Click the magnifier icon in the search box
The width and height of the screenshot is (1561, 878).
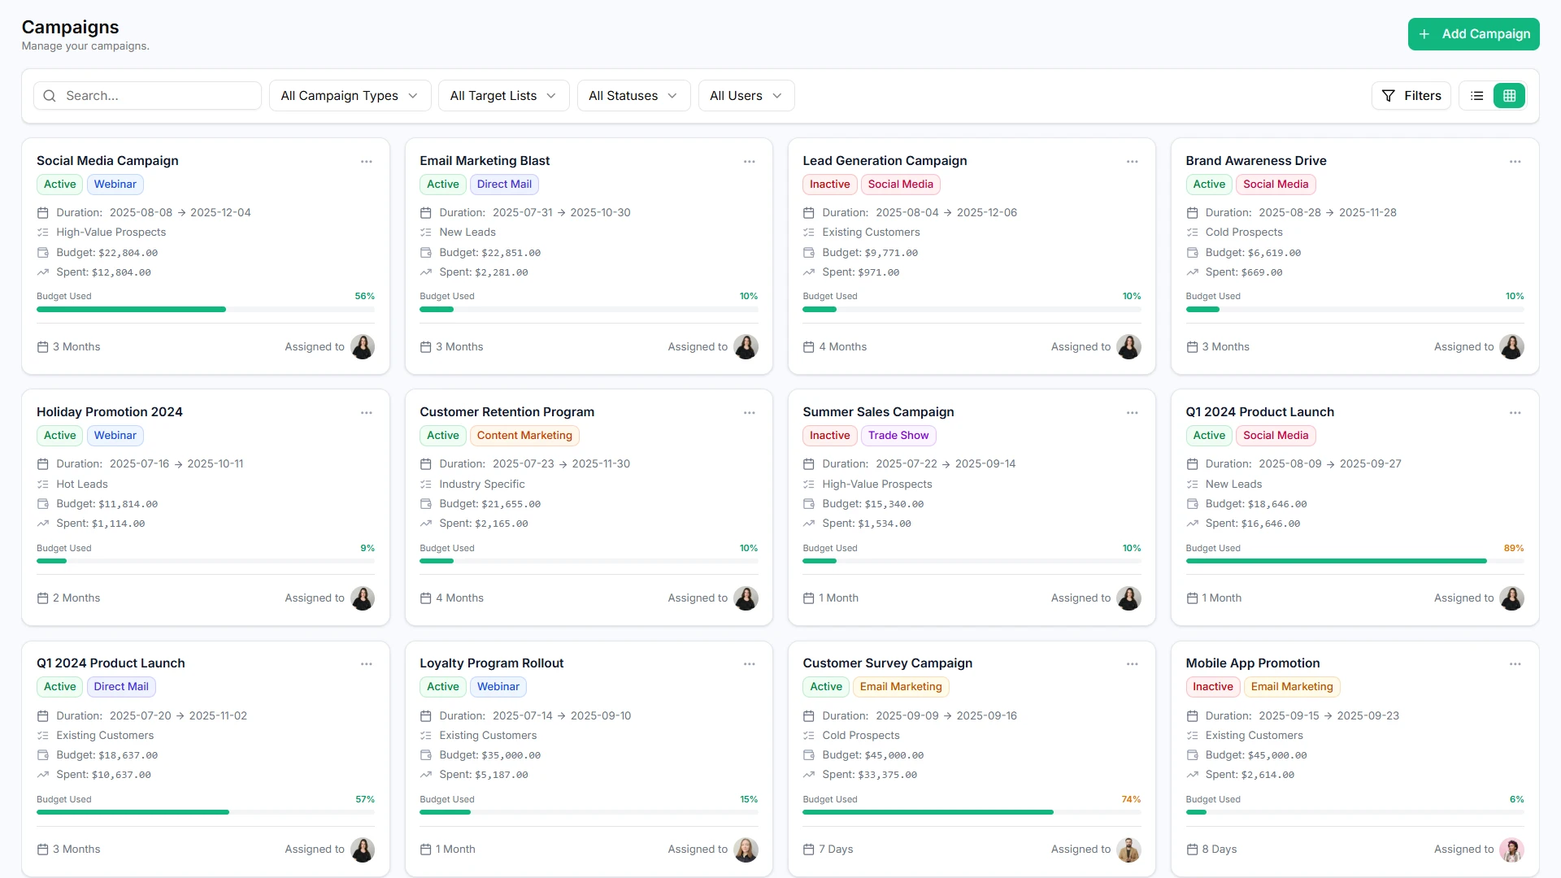[x=50, y=96]
